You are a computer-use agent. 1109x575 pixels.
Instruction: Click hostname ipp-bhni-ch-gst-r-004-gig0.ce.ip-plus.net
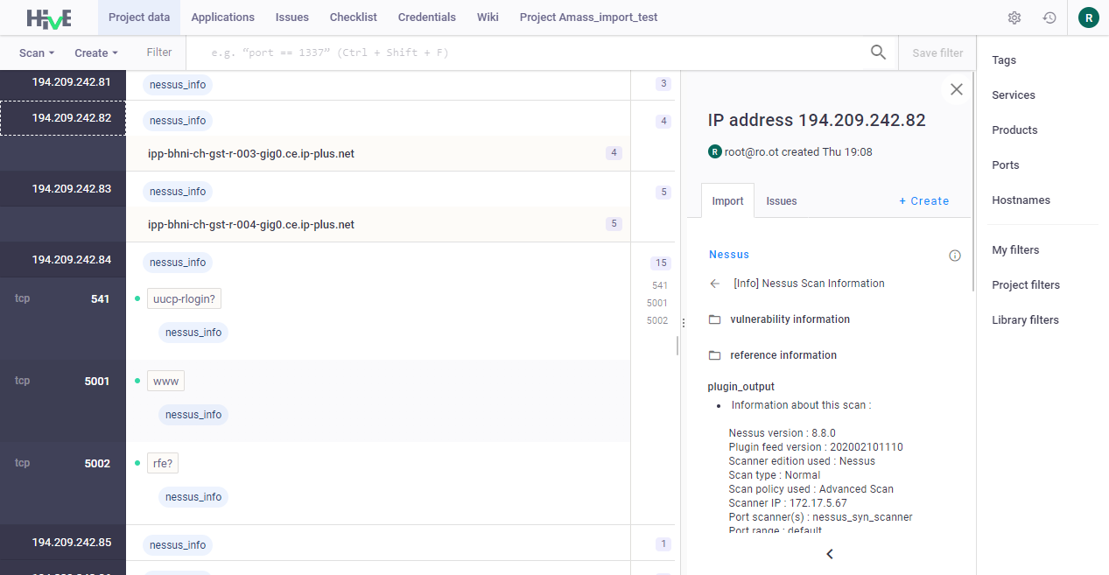(251, 225)
